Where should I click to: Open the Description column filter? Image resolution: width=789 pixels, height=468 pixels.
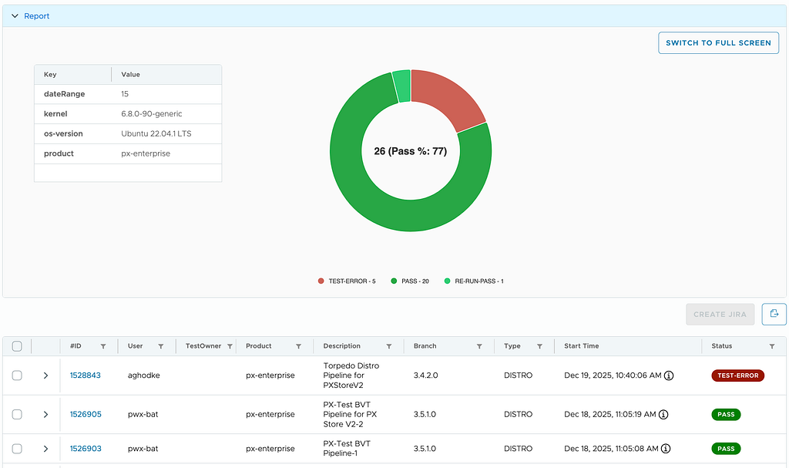(389, 347)
